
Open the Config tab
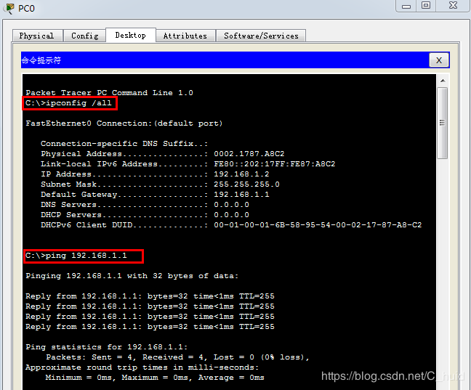point(85,36)
